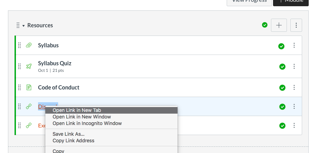Image resolution: width=317 pixels, height=153 pixels.
Task: Unpublish the Syllabus item via green checkmark
Action: (281, 46)
